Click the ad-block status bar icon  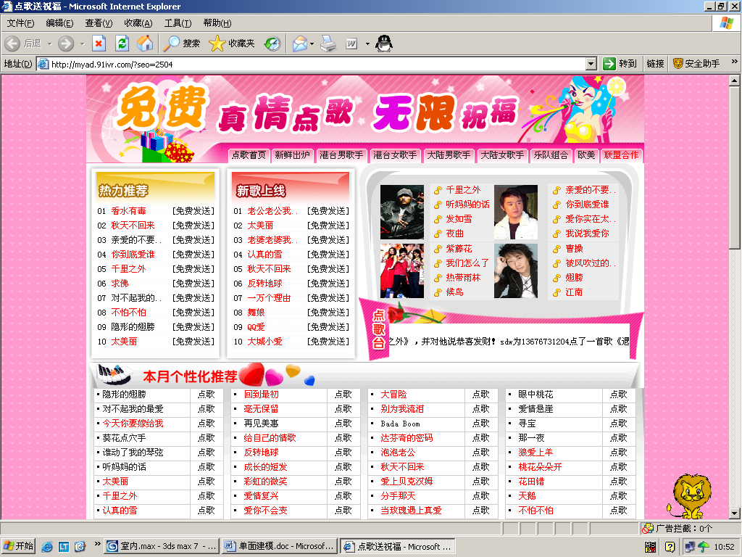(647, 528)
